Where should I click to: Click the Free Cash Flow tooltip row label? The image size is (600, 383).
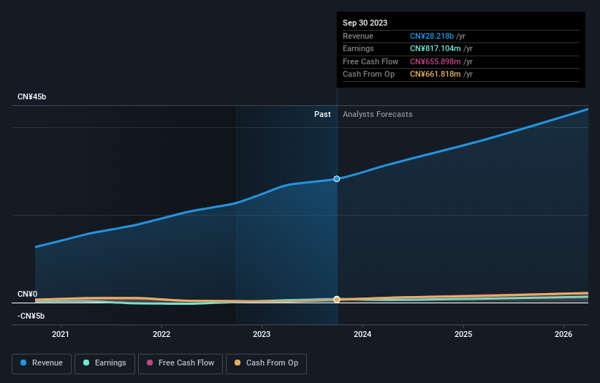[371, 61]
